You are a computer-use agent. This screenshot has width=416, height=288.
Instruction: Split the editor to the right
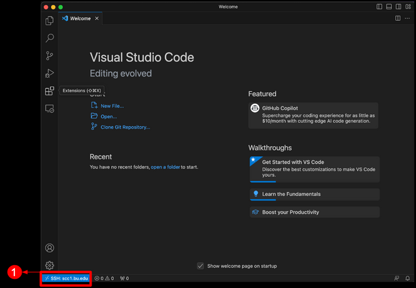[x=398, y=18]
